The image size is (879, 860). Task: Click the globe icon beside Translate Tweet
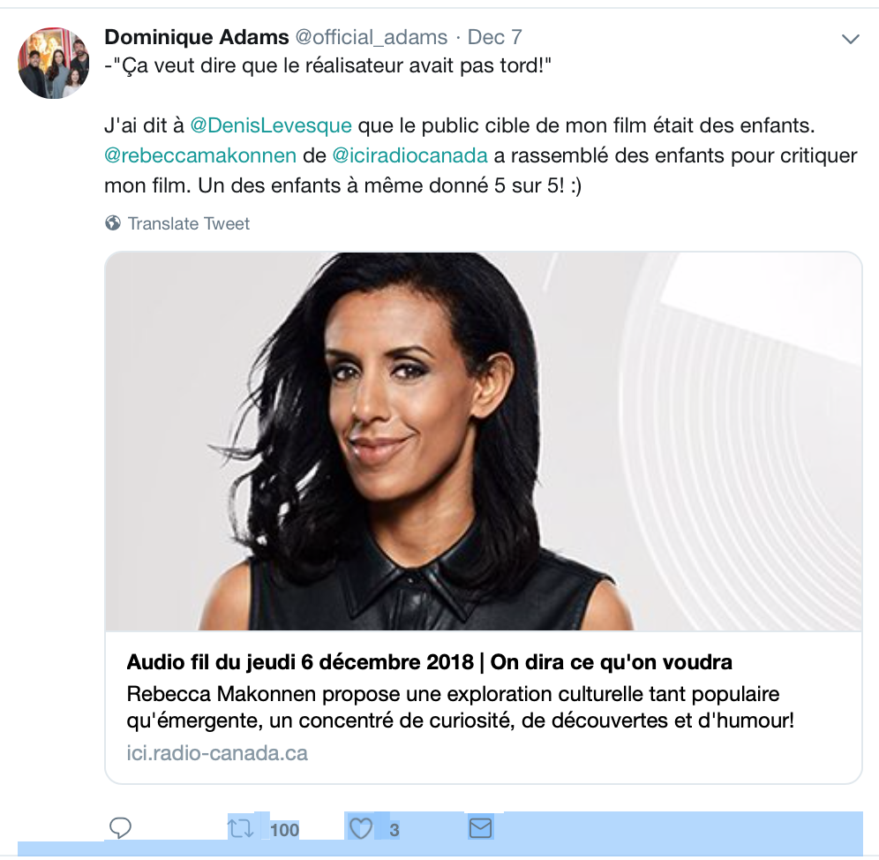[113, 223]
